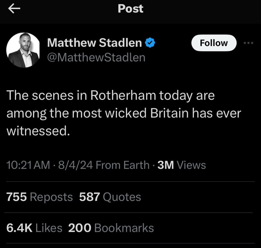Show the 587 Quotes

(x=110, y=197)
